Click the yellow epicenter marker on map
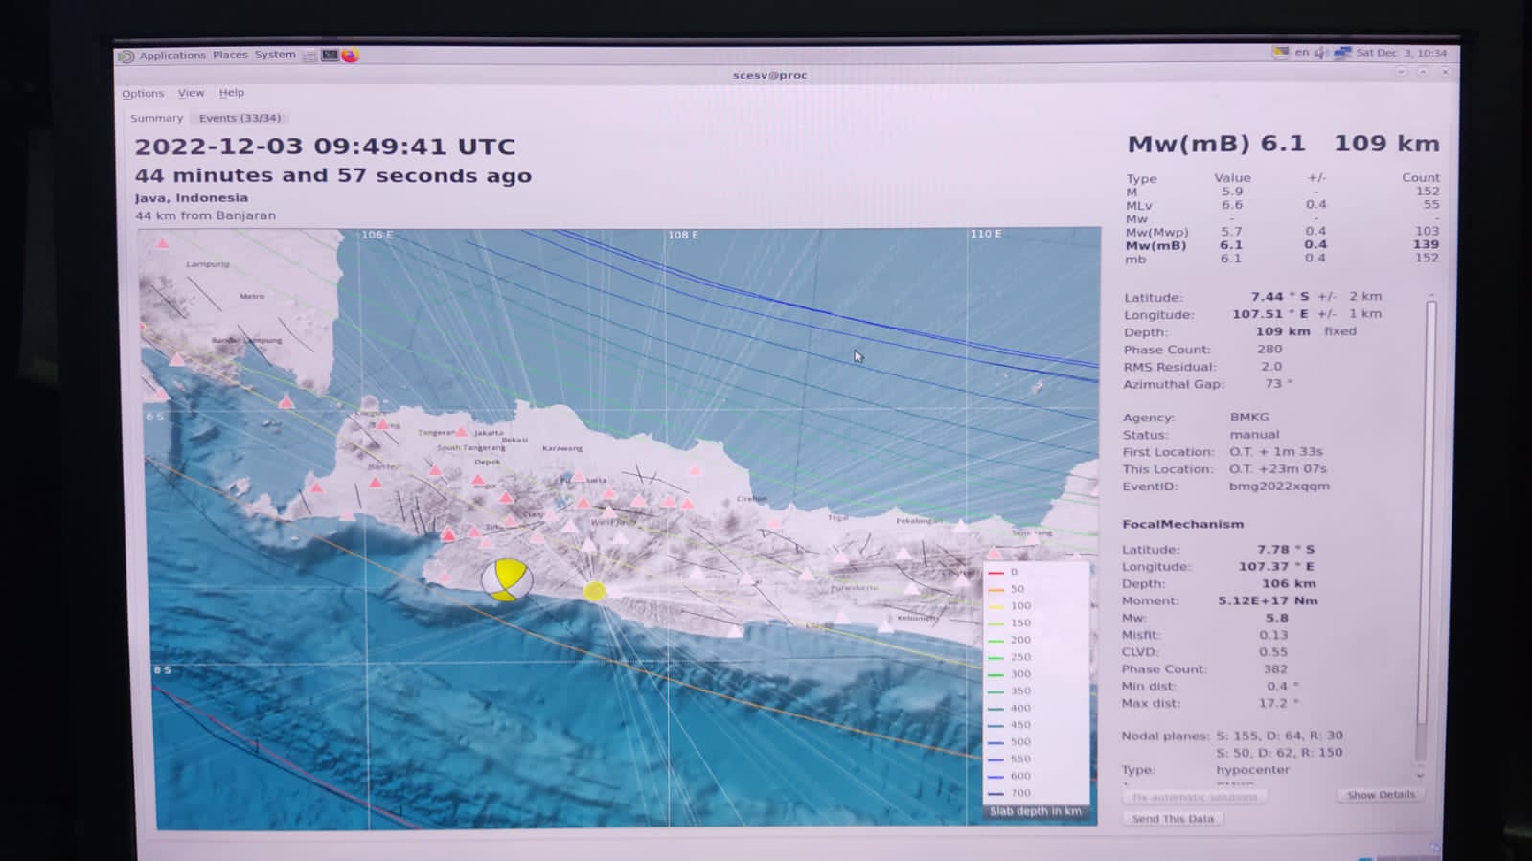The width and height of the screenshot is (1532, 861). click(594, 592)
